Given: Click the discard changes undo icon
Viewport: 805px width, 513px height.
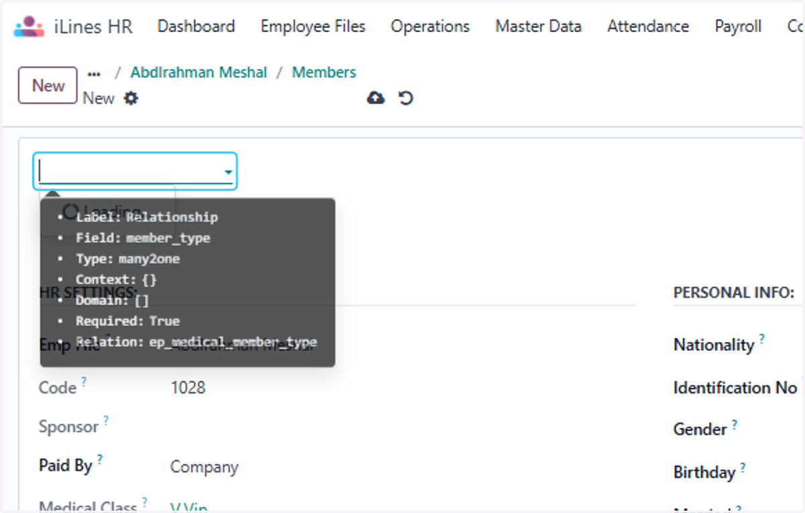Looking at the screenshot, I should [406, 99].
